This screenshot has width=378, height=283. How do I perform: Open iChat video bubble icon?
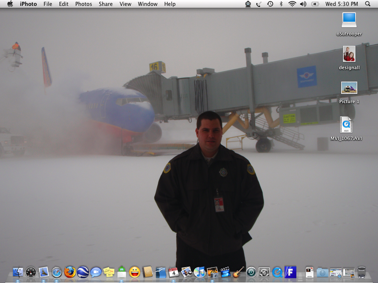(x=96, y=272)
